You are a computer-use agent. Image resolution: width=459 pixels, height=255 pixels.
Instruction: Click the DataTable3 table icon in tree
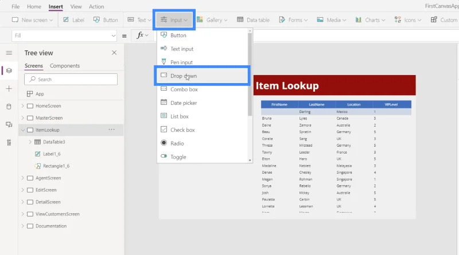37,142
